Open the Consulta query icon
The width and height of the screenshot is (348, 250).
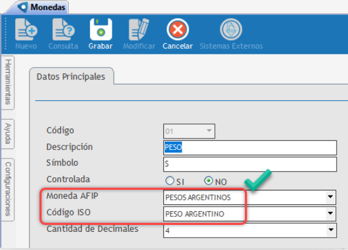[63, 29]
